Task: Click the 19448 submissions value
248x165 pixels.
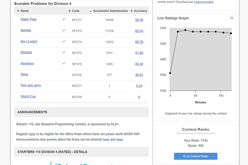Action: [x=110, y=20]
